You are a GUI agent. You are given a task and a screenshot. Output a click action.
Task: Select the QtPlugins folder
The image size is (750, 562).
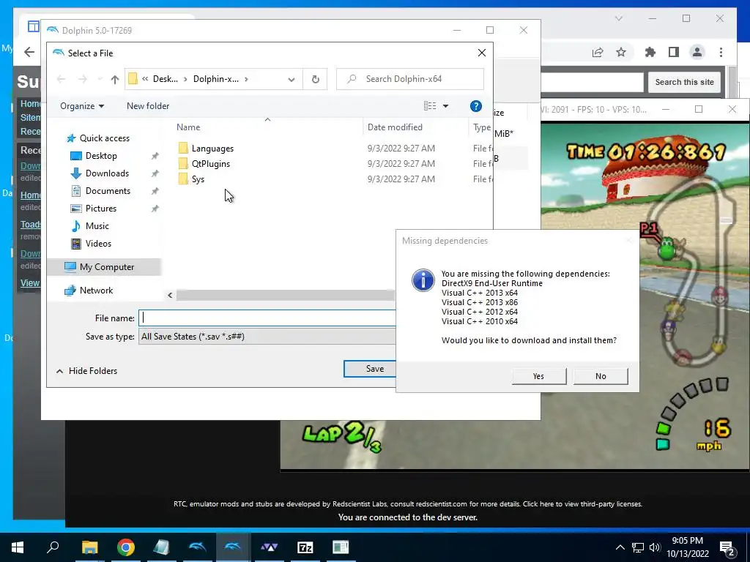pos(210,164)
